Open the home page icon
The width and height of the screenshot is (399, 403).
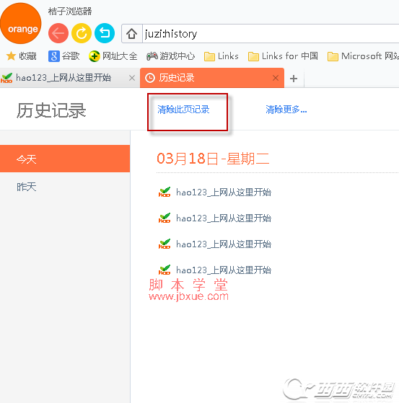click(x=132, y=34)
